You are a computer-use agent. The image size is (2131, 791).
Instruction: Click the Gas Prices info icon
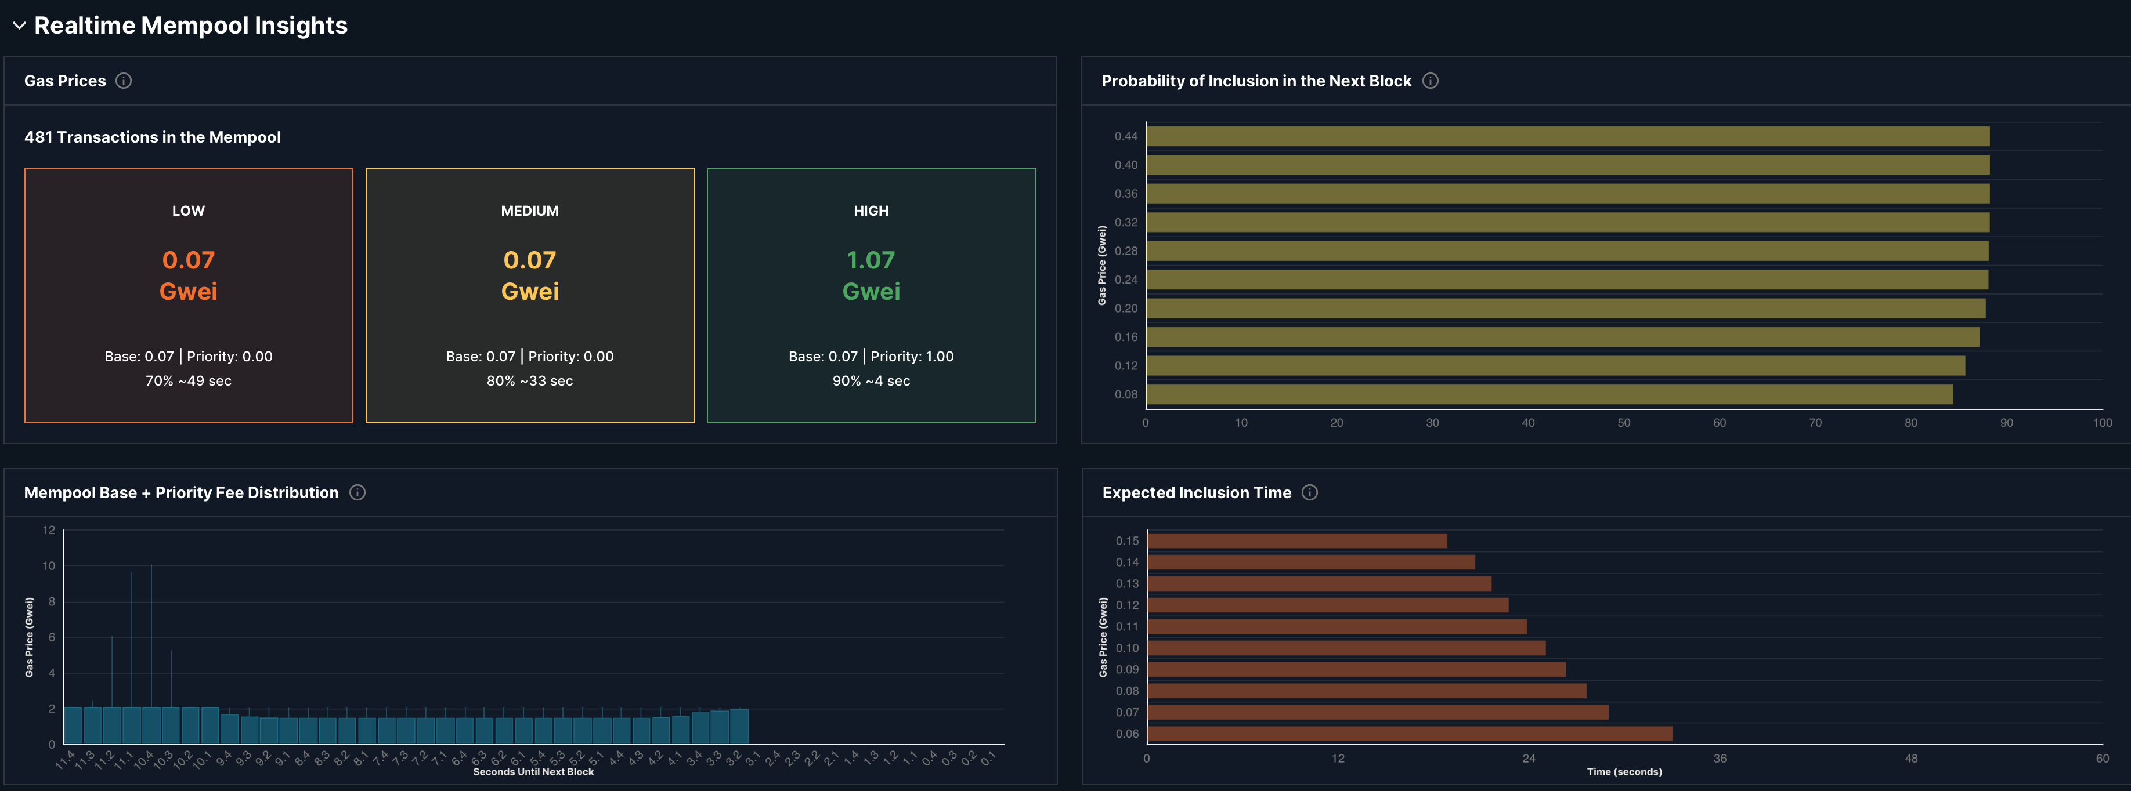click(x=123, y=80)
